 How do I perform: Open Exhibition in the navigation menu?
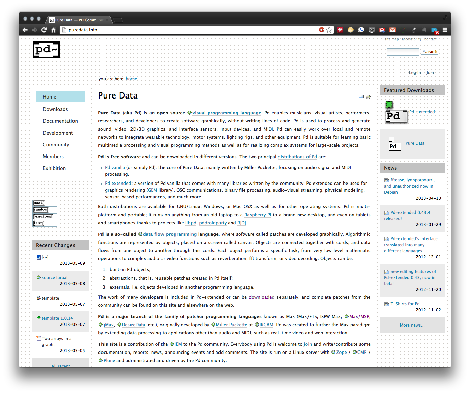pyautogui.click(x=54, y=168)
